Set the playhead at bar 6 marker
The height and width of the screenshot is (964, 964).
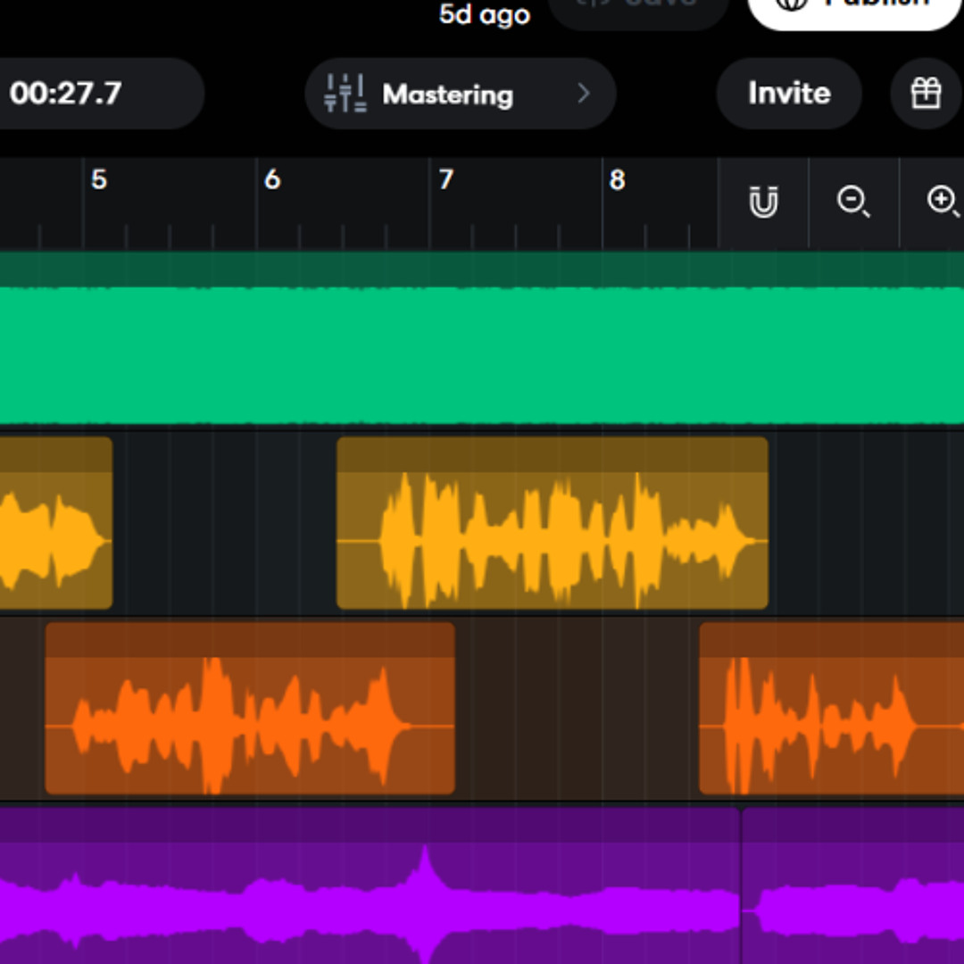click(x=271, y=180)
